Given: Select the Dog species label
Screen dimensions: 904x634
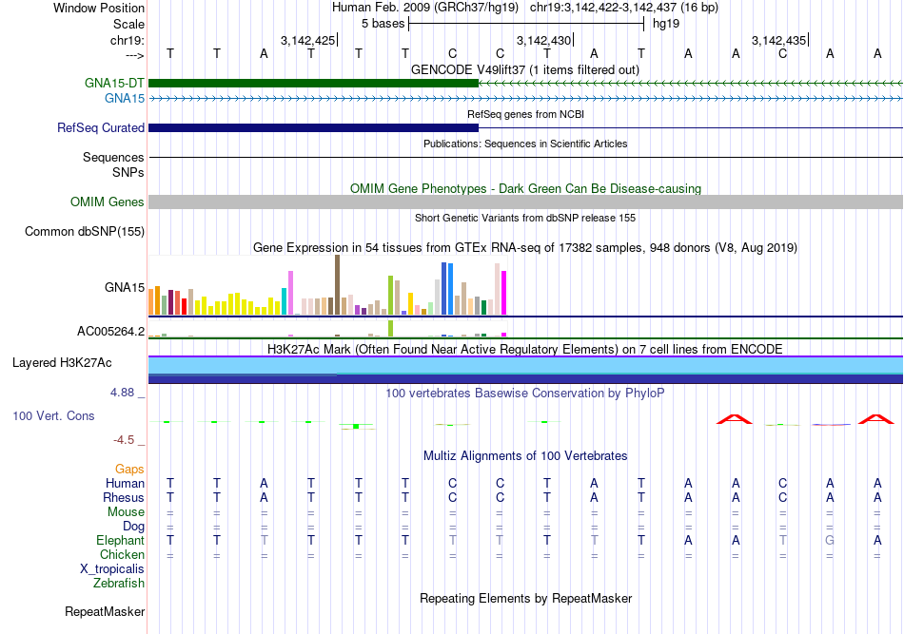Looking at the screenshot, I should (134, 527).
